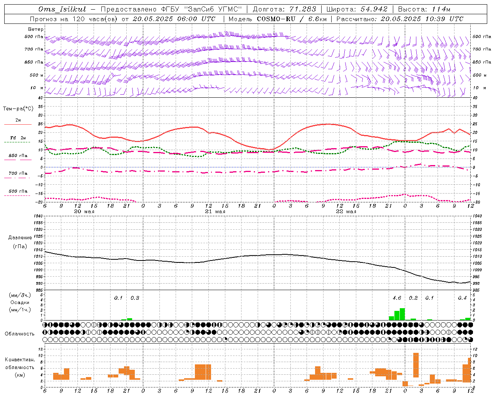Click the '22 мая' date label

[x=346, y=212]
